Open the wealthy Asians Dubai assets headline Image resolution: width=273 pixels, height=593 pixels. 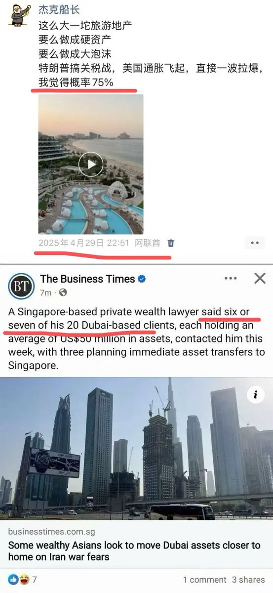[134, 551]
